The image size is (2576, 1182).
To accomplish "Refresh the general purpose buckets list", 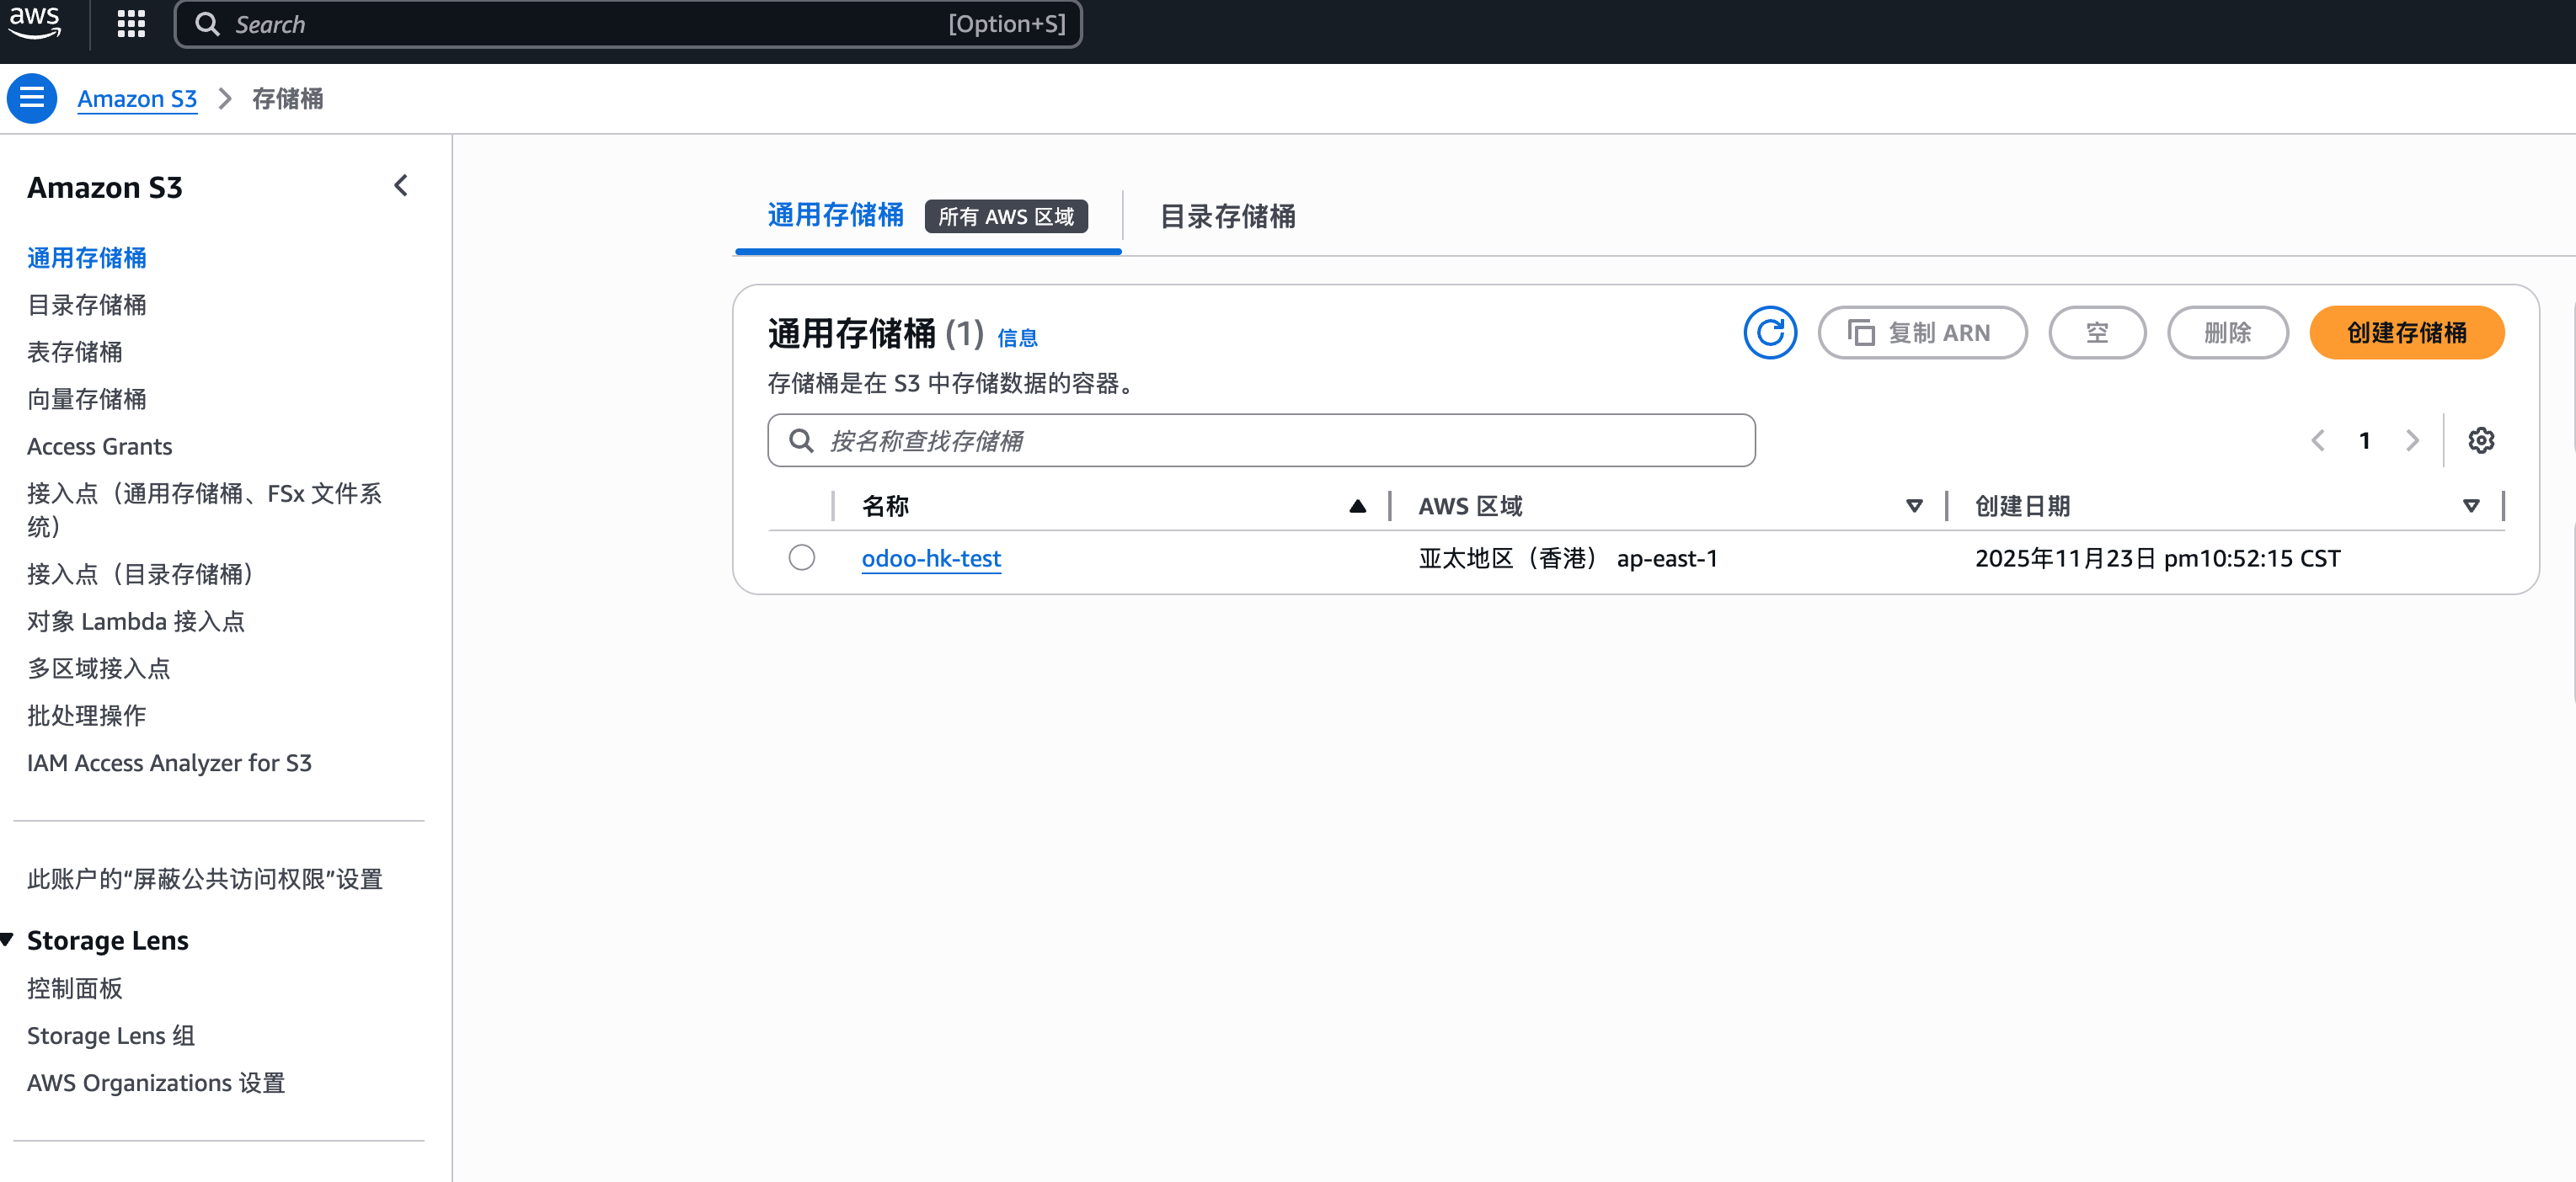I will (x=1770, y=333).
